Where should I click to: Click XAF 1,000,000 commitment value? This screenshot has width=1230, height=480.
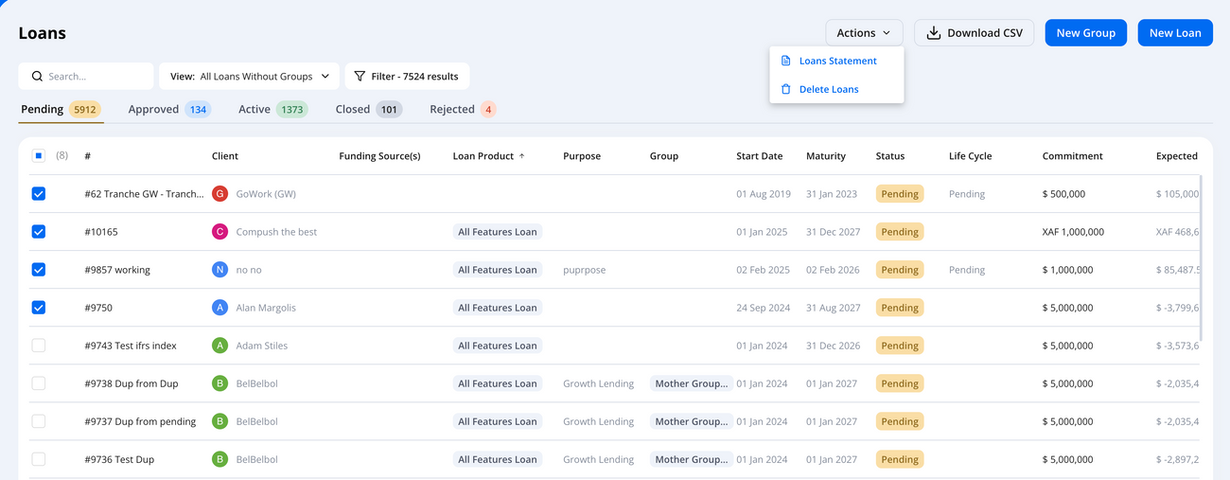point(1073,231)
